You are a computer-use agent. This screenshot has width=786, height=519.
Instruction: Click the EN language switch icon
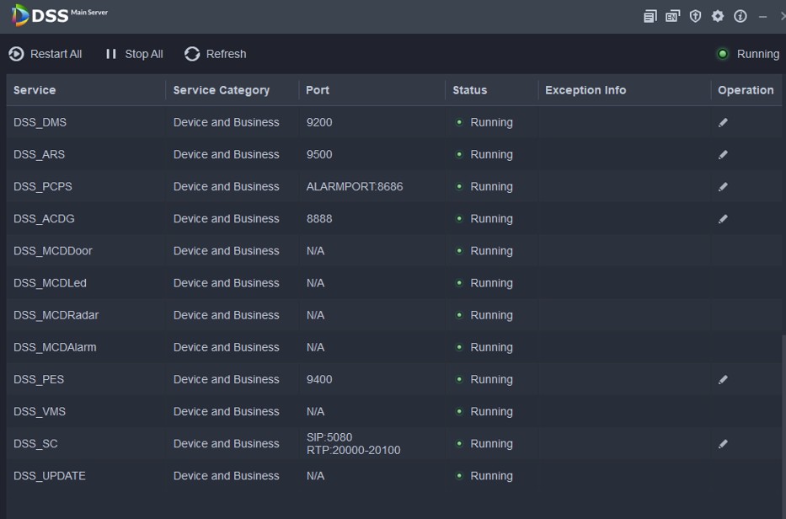672,16
